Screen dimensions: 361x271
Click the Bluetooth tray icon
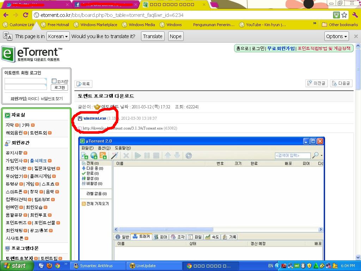click(303, 266)
